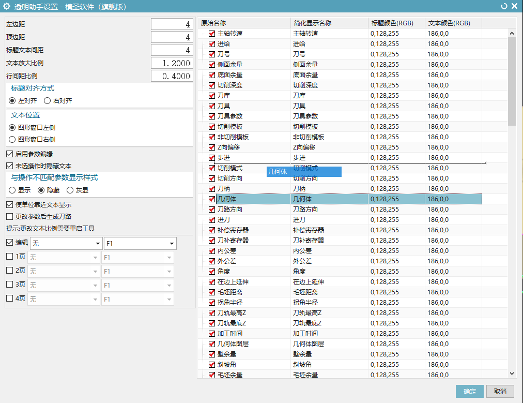Open the 2页 modifier dropdown
This screenshot has width=523, height=403.
pos(64,272)
